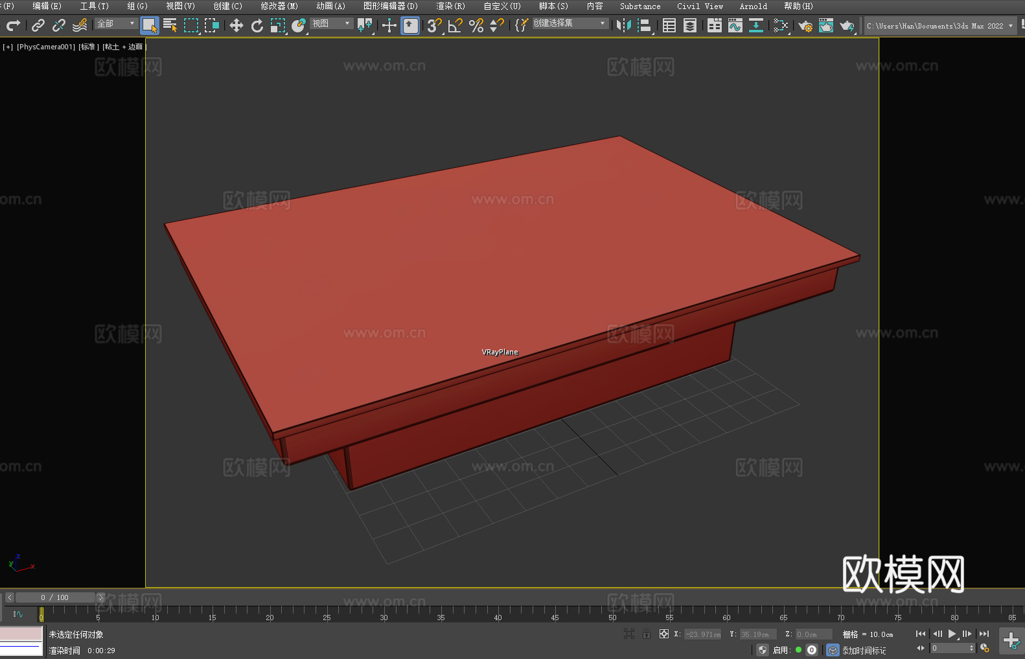Open the 工具(T) menu
1025x659 pixels.
pos(94,6)
